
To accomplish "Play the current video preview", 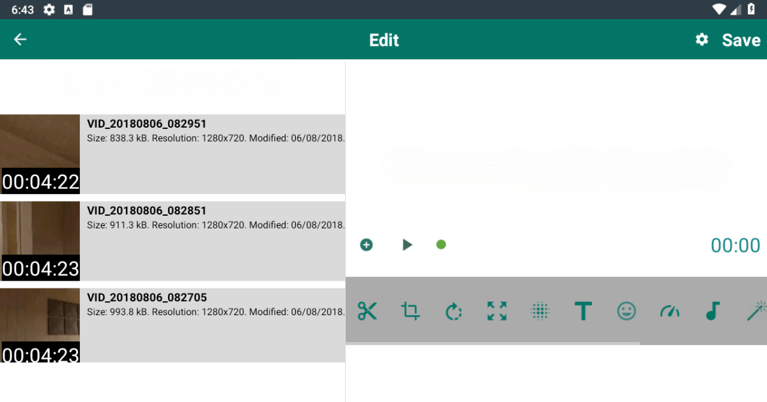I will [407, 244].
